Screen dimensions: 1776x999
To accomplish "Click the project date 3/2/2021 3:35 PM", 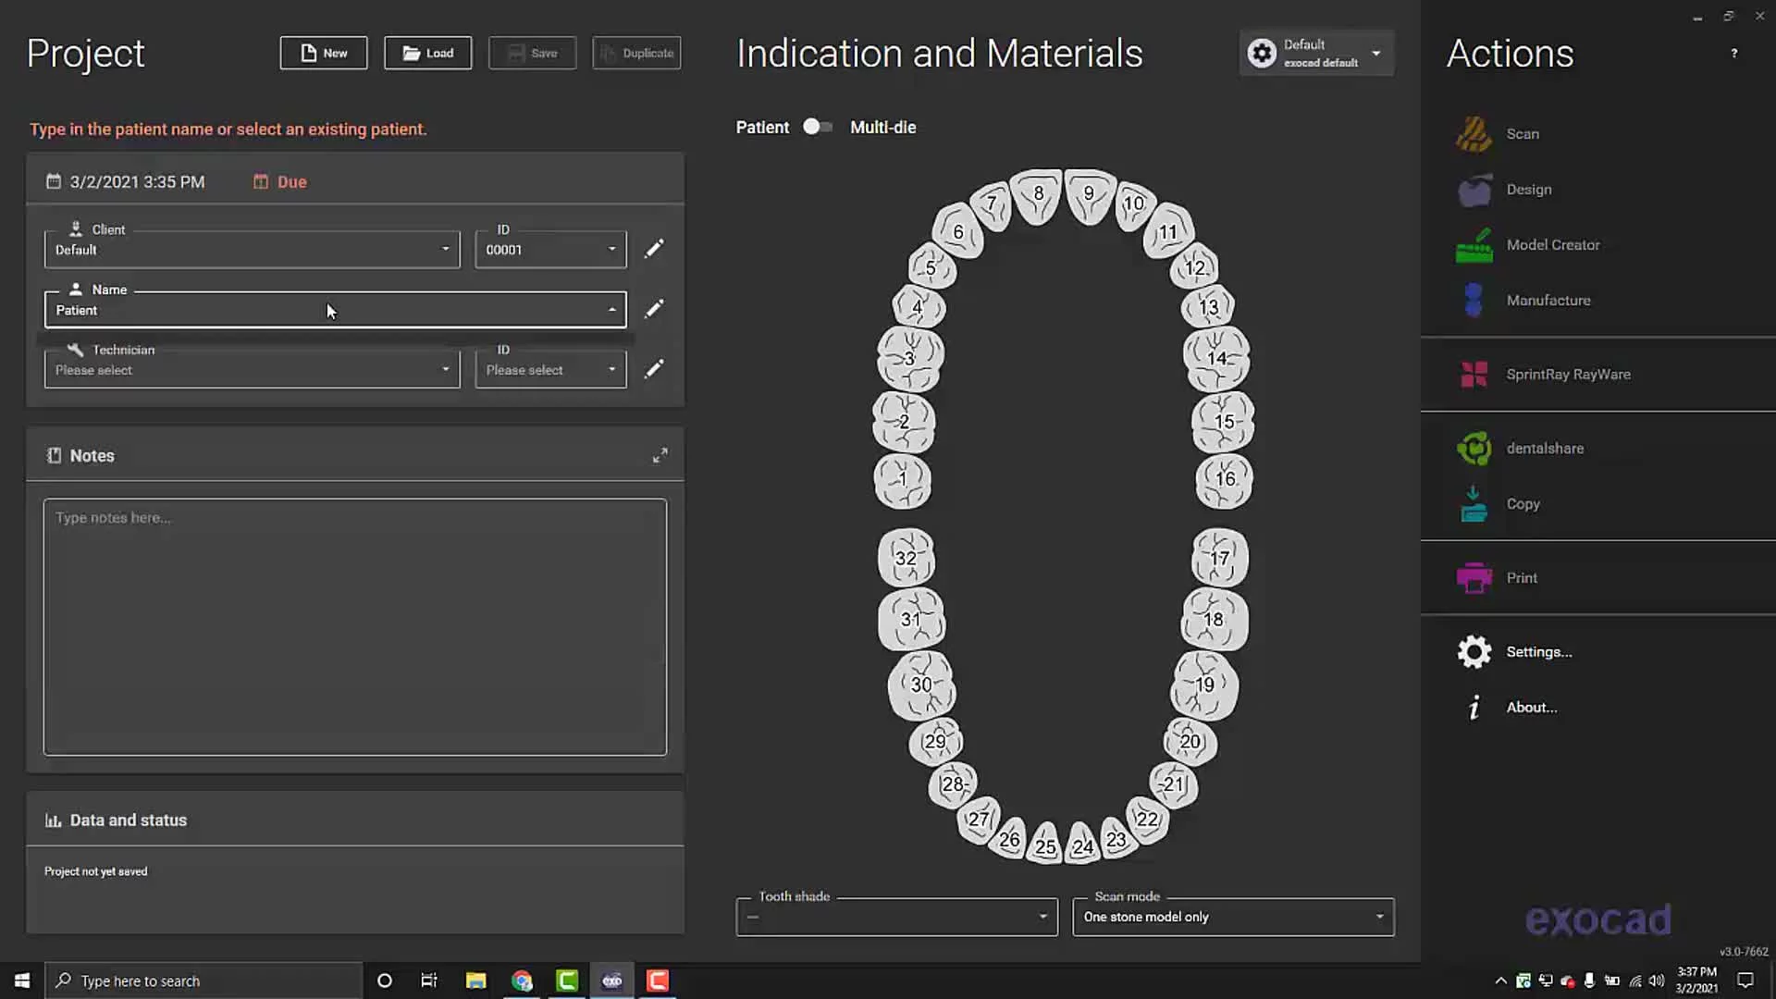I will pos(137,182).
